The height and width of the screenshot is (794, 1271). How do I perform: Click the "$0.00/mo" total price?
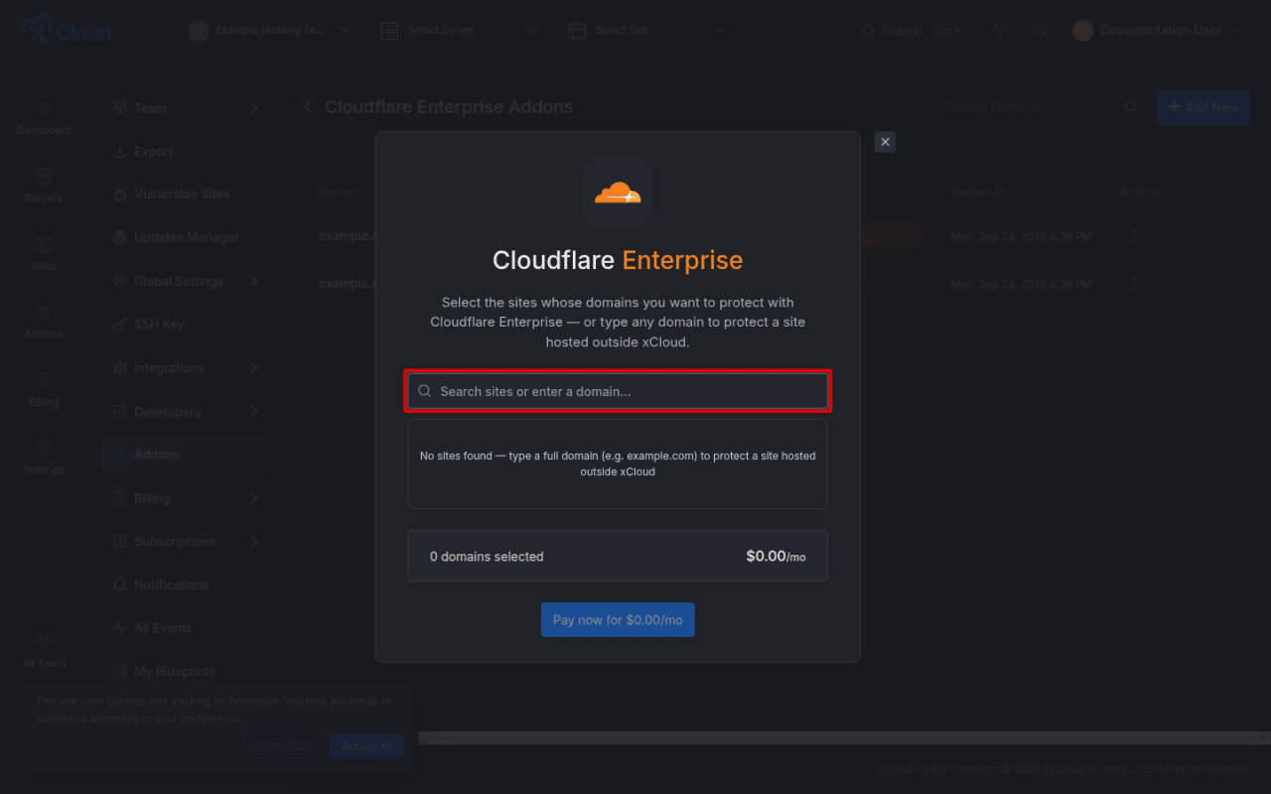tap(776, 557)
